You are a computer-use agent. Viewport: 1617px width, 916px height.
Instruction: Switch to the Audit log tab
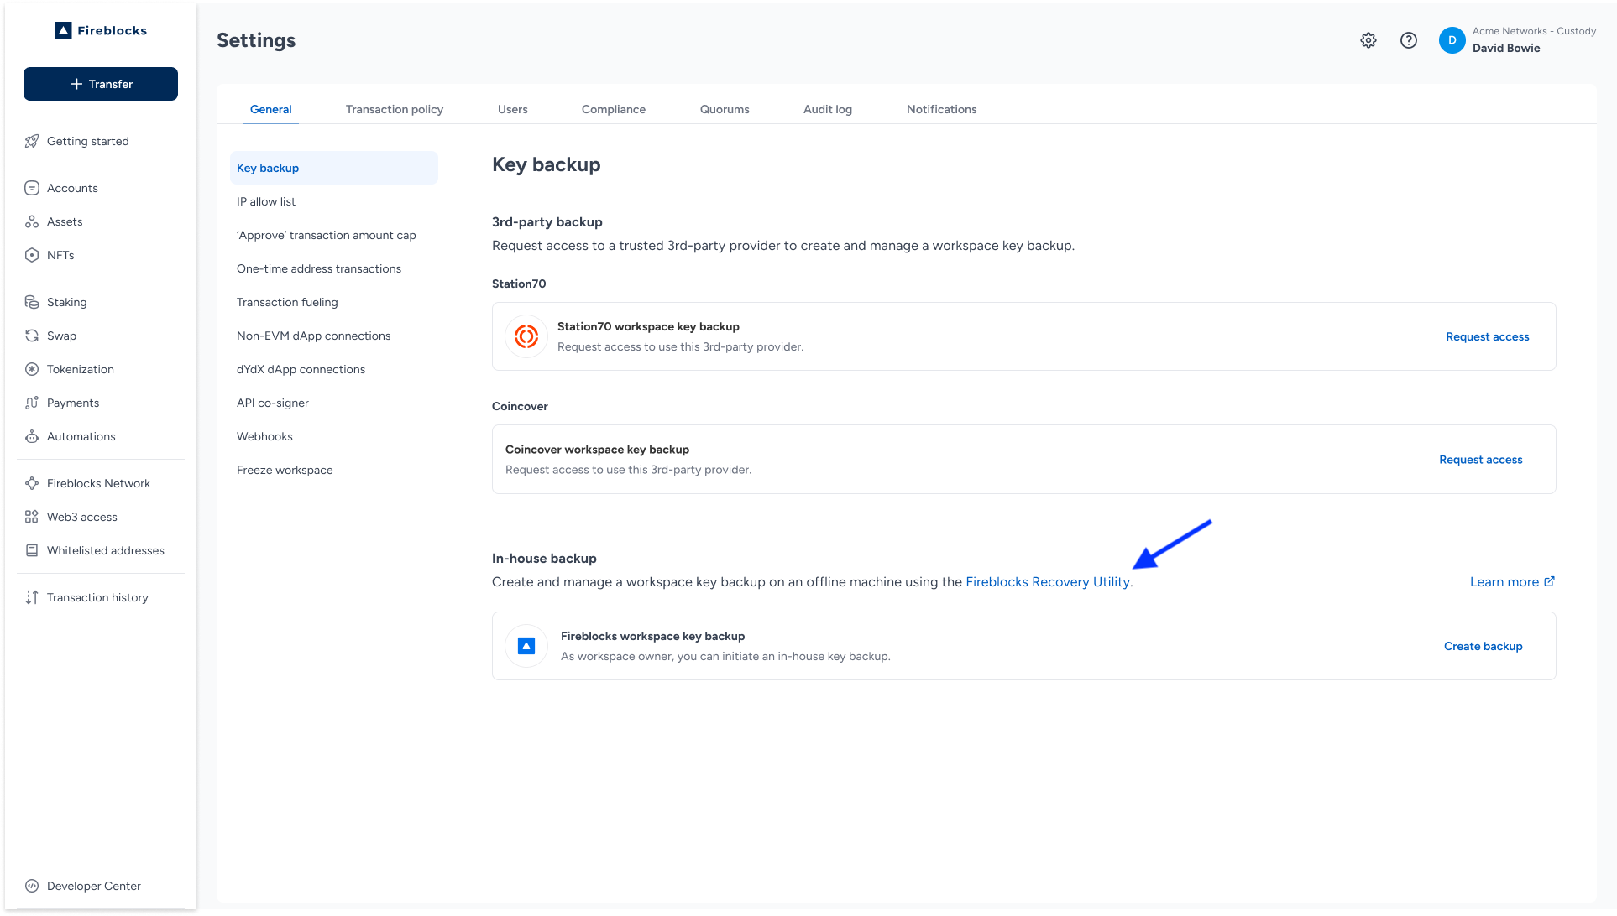828,109
